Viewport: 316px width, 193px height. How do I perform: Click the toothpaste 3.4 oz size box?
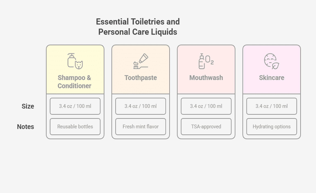point(141,106)
